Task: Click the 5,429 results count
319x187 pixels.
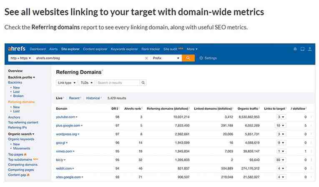Action: [117, 98]
